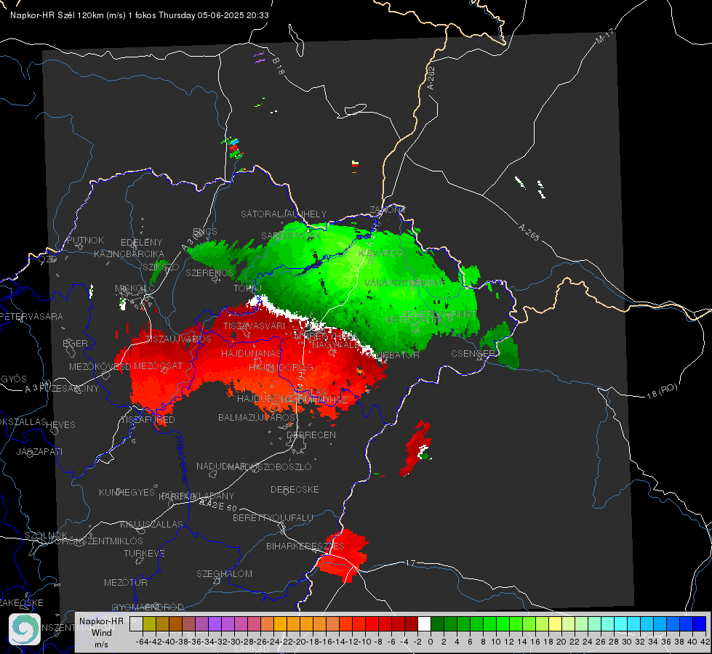Screen dimensions: 712x654
Task: Click the swirl logo icon beside the legend
Action: (x=25, y=629)
